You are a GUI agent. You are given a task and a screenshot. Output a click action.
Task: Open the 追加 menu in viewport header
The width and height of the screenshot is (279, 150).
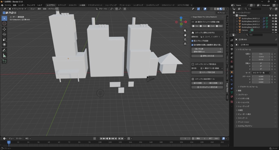44,9
